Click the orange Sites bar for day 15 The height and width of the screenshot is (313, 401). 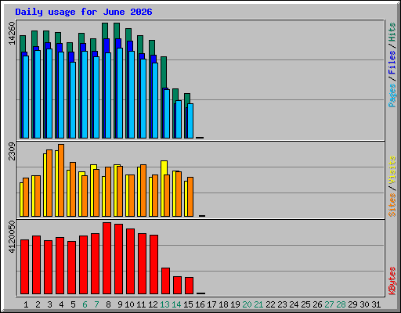click(x=190, y=196)
